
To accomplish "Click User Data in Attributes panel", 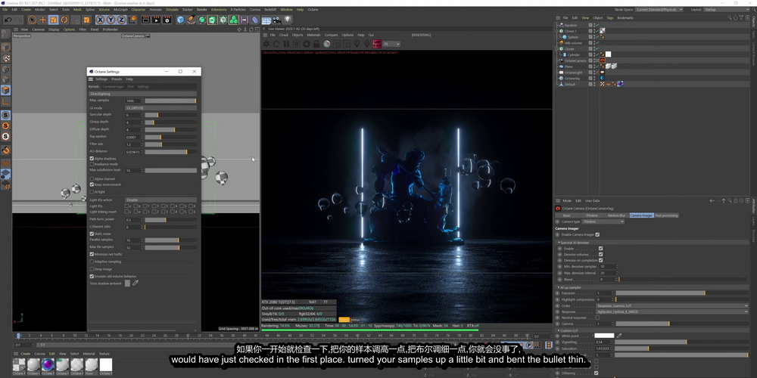I will 593,200.
